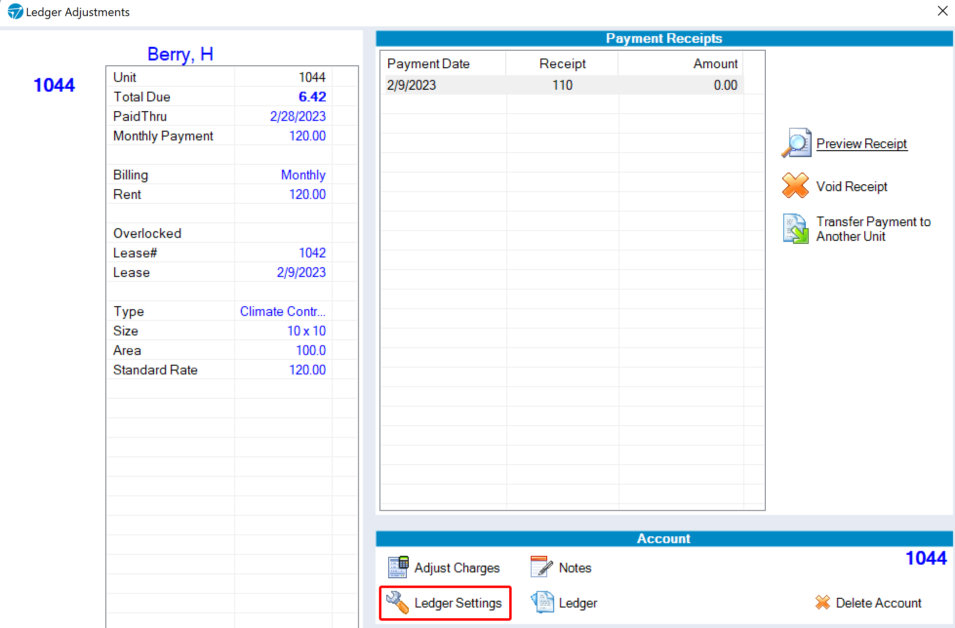955x628 pixels.
Task: Click the Overlocked row label
Action: tap(147, 233)
